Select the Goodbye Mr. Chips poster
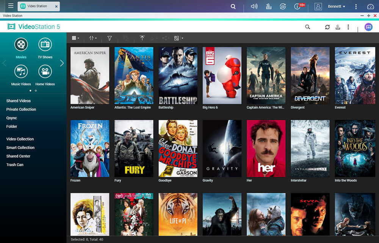The height and width of the screenshot is (243, 379). 178,149
